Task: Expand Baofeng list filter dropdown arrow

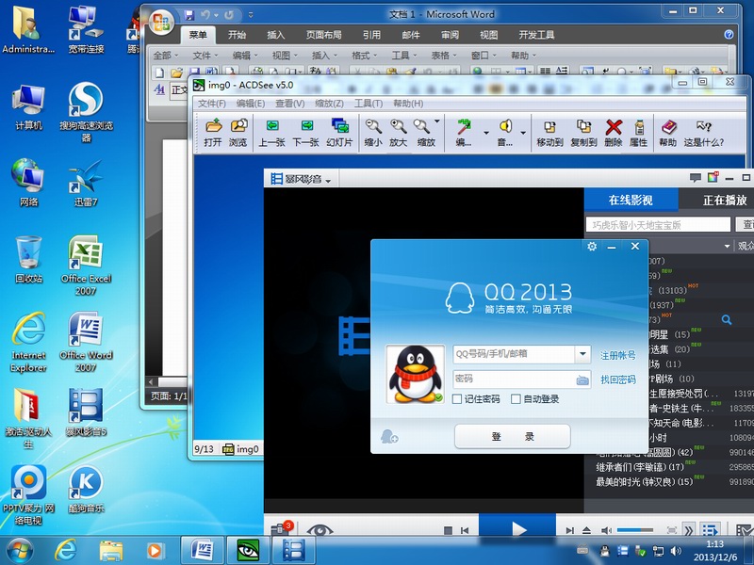Action: pyautogui.click(x=727, y=247)
